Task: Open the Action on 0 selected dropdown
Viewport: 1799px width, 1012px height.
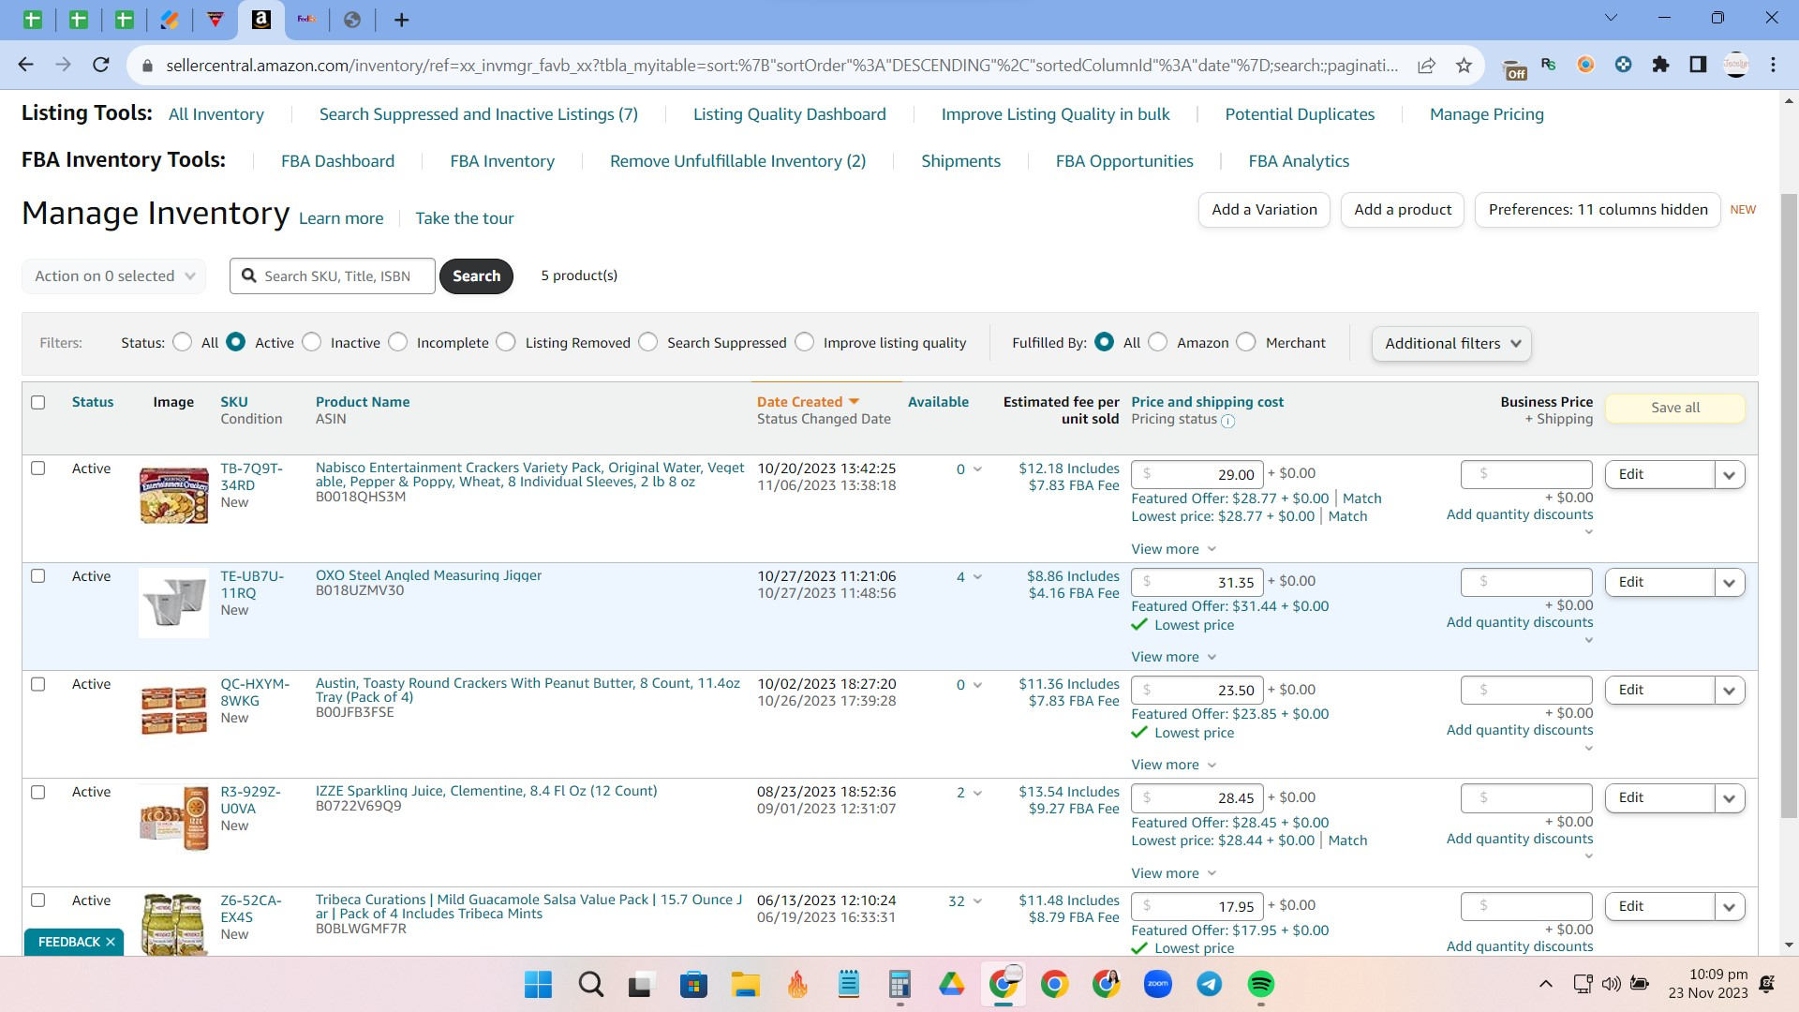Action: [114, 275]
